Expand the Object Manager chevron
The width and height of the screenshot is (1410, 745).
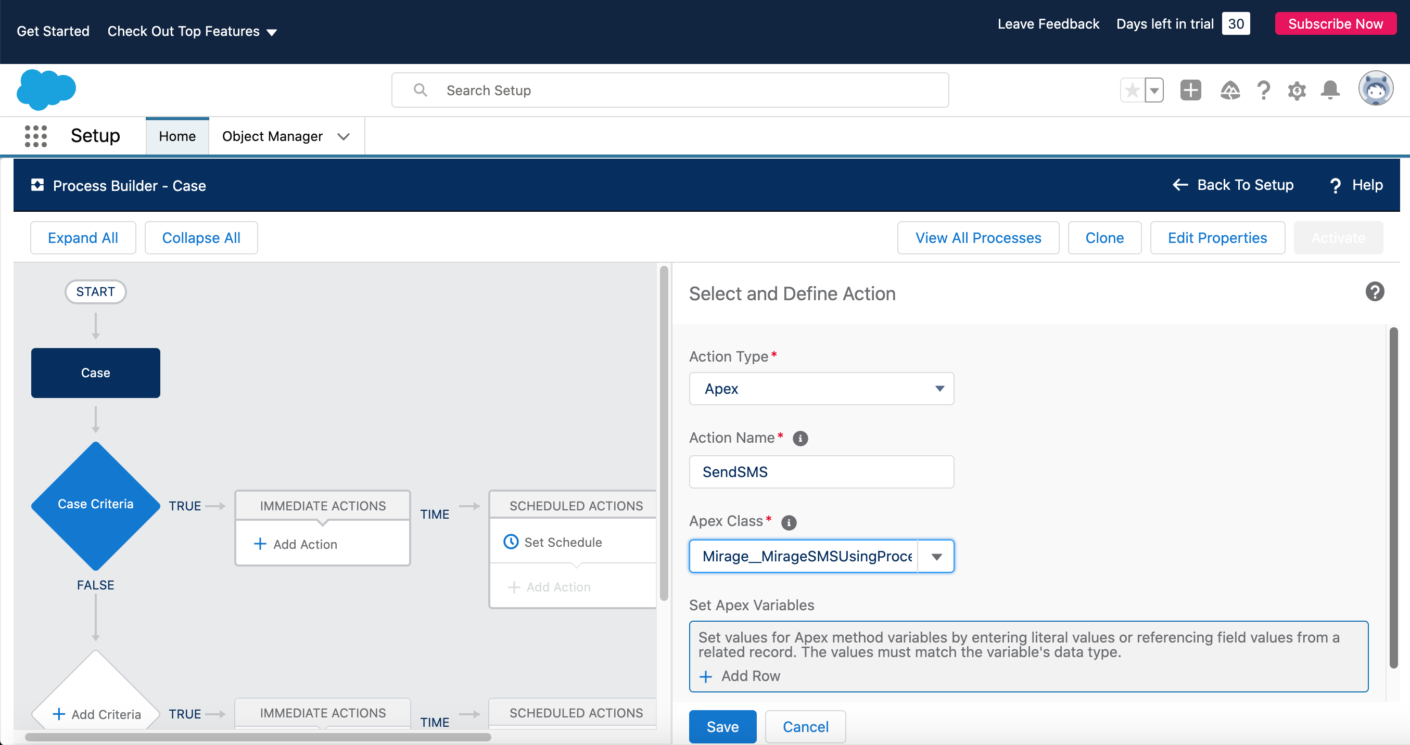click(344, 137)
